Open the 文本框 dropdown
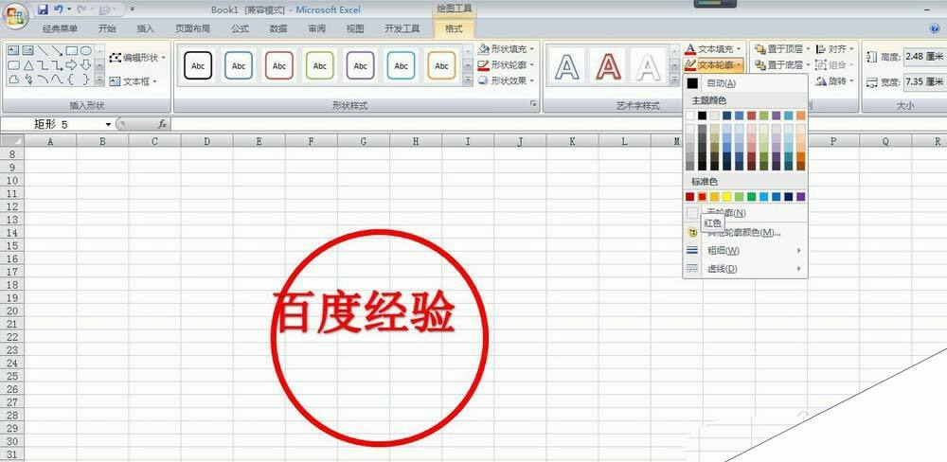Image resolution: width=947 pixels, height=462 pixels. 134,80
